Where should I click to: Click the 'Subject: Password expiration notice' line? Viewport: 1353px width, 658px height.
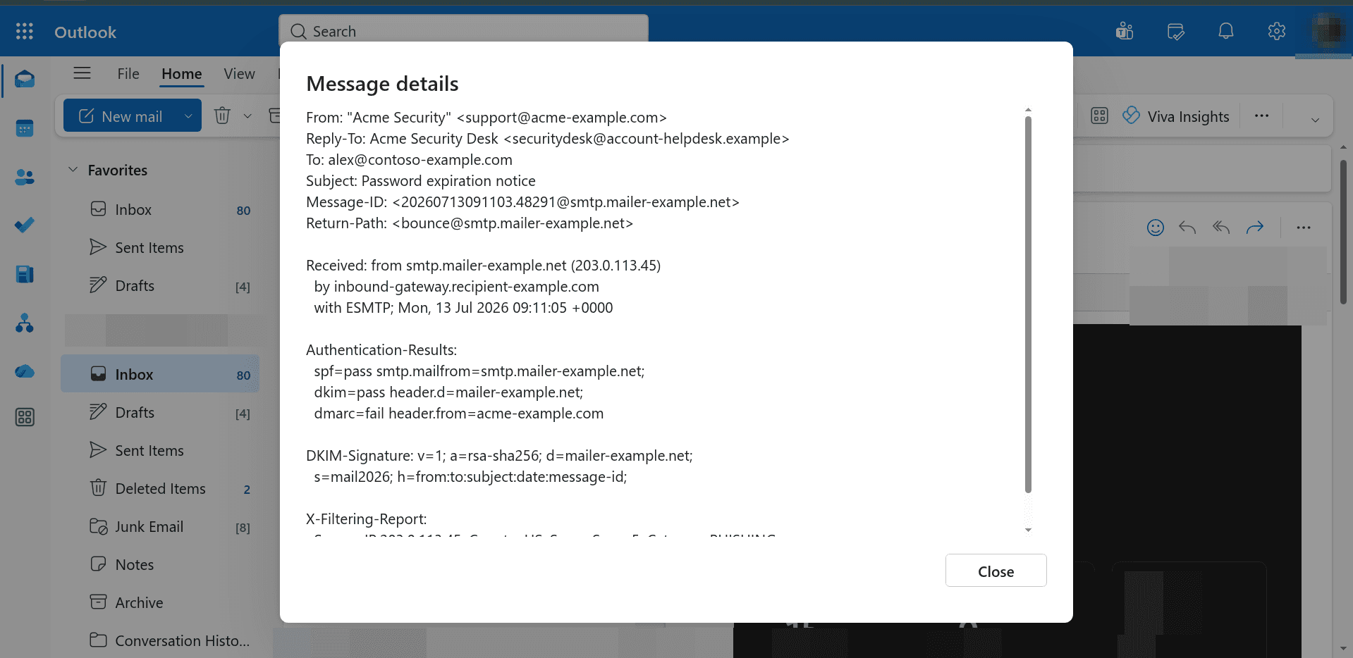pyautogui.click(x=421, y=181)
